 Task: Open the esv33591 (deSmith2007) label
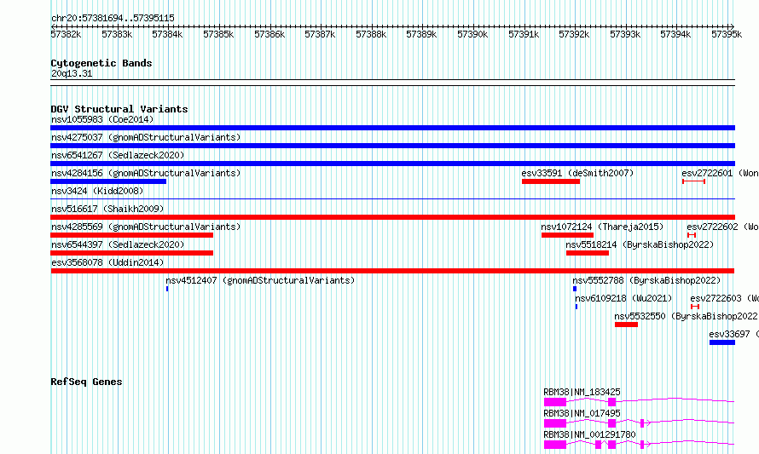pos(577,173)
